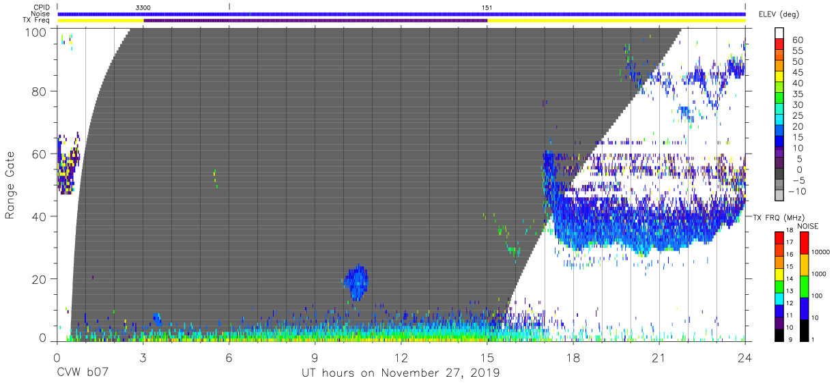Viewport: 838px width, 387px height.
Task: Click the Range Gate axis title
Action: [x=10, y=184]
